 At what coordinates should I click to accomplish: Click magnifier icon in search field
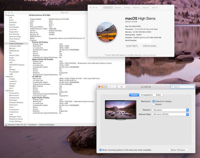[172, 87]
